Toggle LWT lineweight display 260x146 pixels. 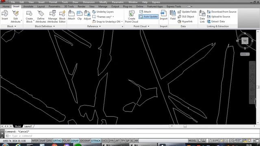(117, 141)
